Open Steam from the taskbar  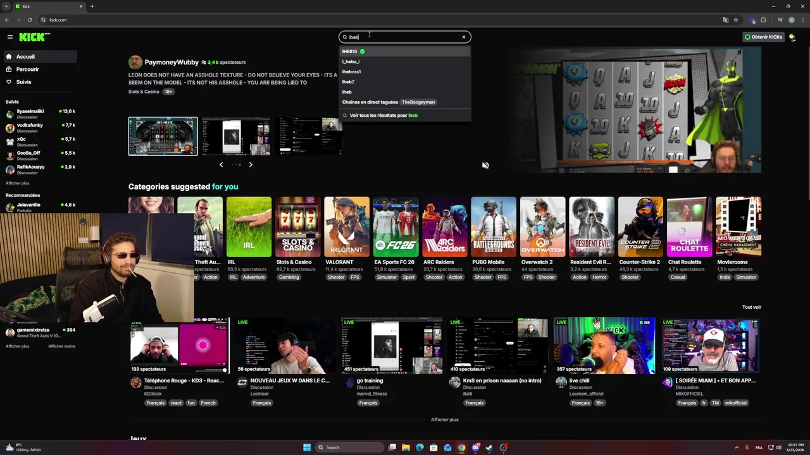[489, 447]
